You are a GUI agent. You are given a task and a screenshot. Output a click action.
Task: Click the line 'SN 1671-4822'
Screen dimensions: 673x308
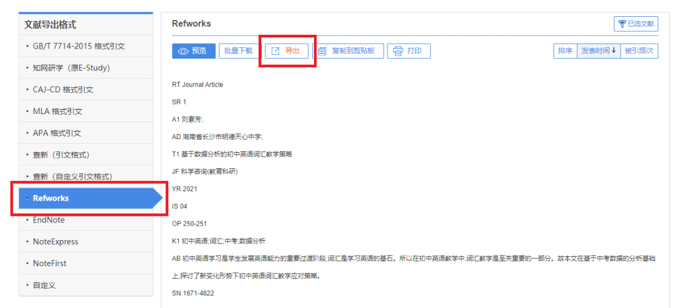click(x=193, y=293)
